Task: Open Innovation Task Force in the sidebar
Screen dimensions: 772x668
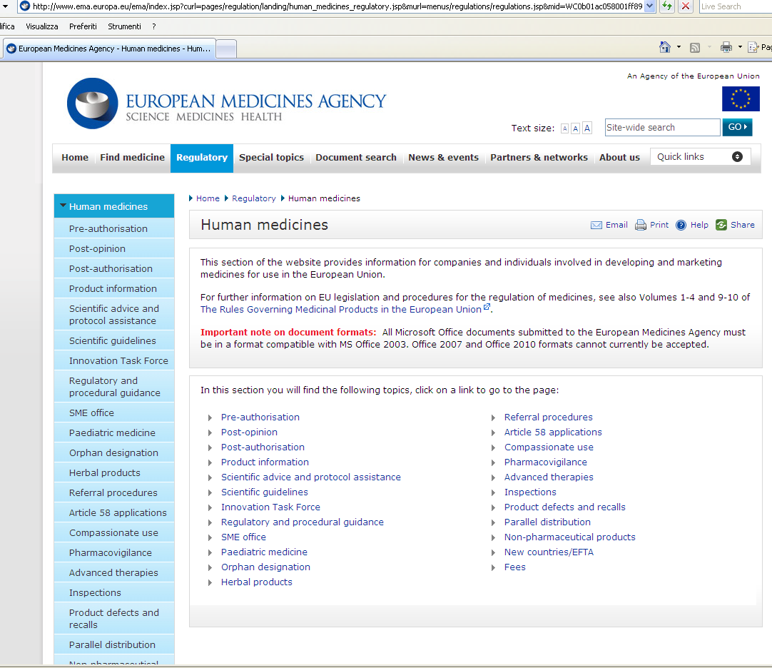Action: [114, 360]
